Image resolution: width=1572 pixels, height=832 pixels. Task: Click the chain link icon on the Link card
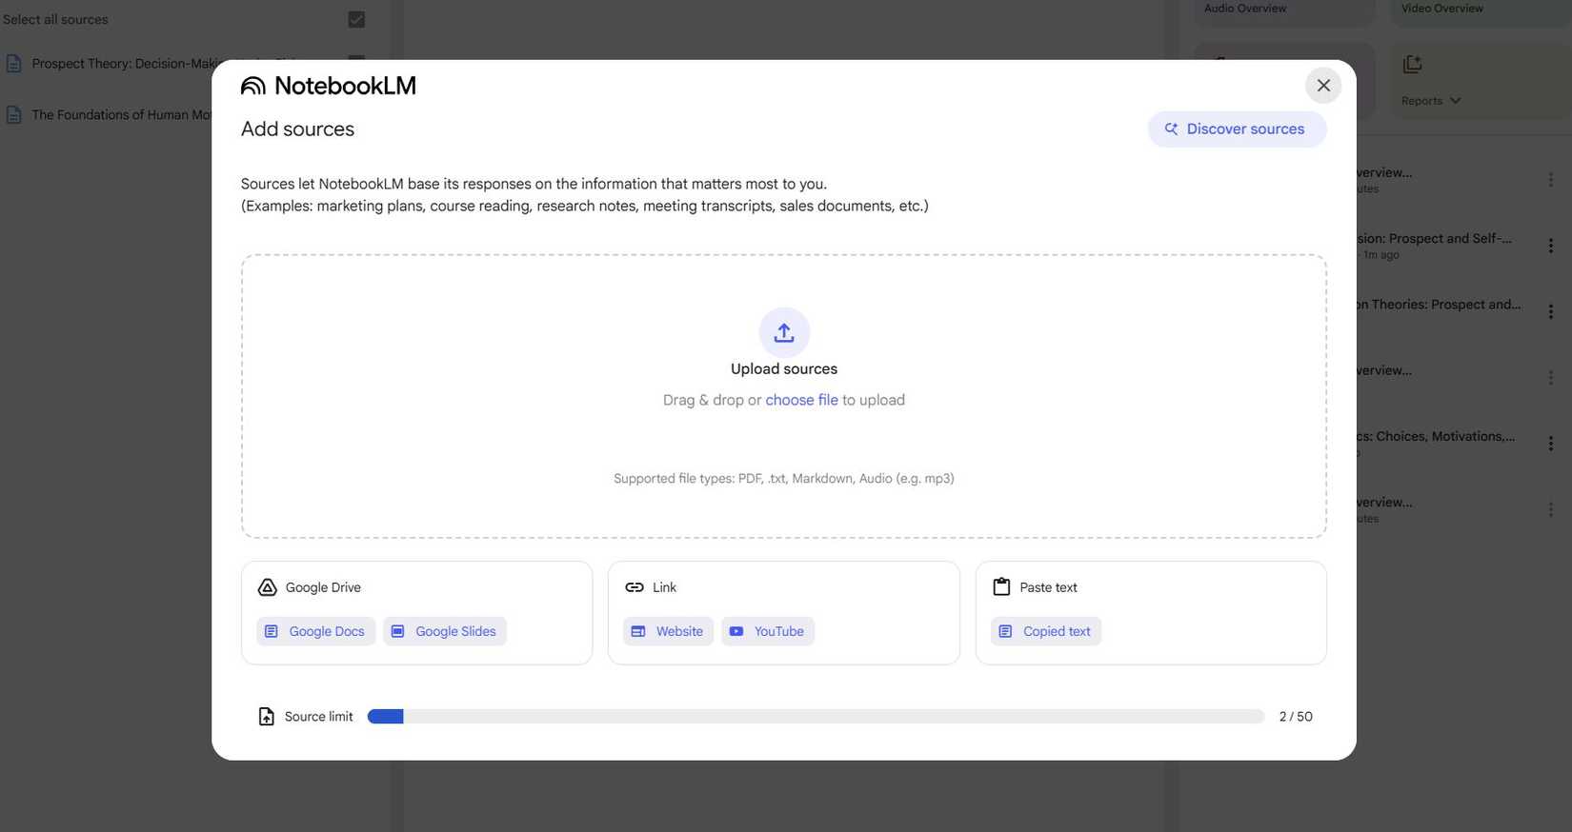(635, 586)
